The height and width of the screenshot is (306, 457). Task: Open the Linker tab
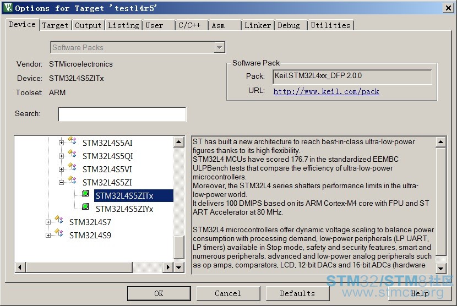coord(258,26)
